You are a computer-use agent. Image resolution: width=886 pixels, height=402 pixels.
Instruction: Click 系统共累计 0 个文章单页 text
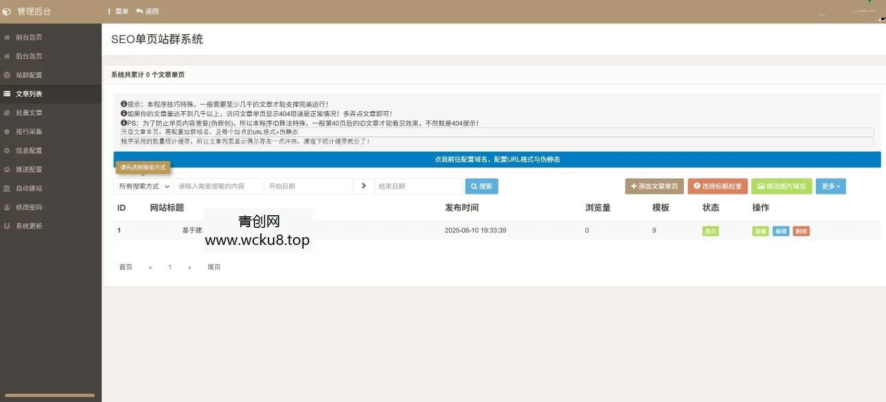(x=148, y=75)
